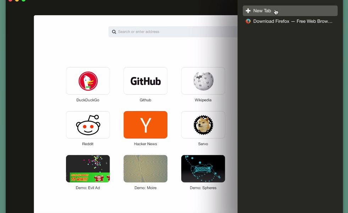Open the Moire demo thumbnail
348x213 pixels.
click(145, 169)
